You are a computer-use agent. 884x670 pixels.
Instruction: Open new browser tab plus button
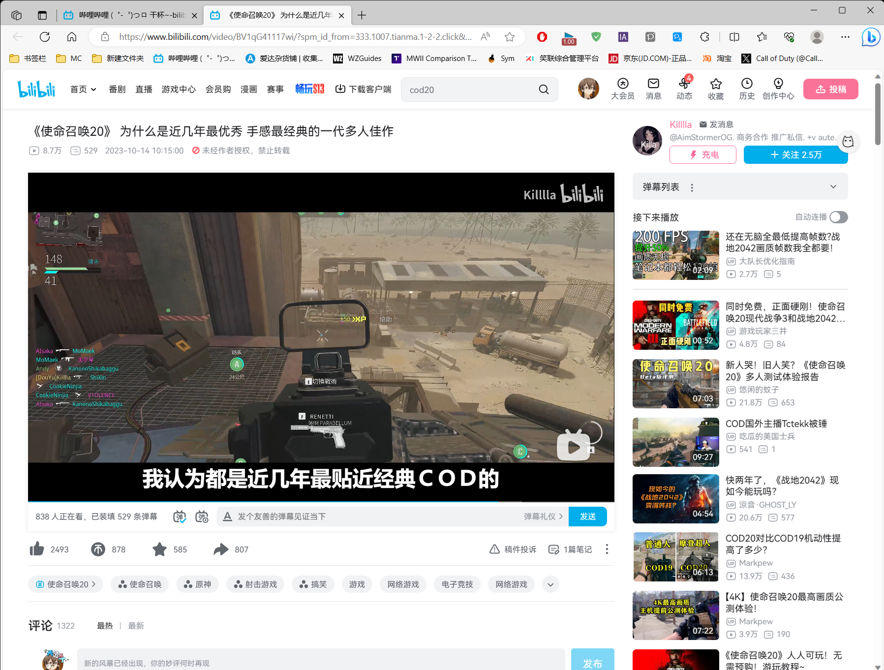pyautogui.click(x=362, y=15)
